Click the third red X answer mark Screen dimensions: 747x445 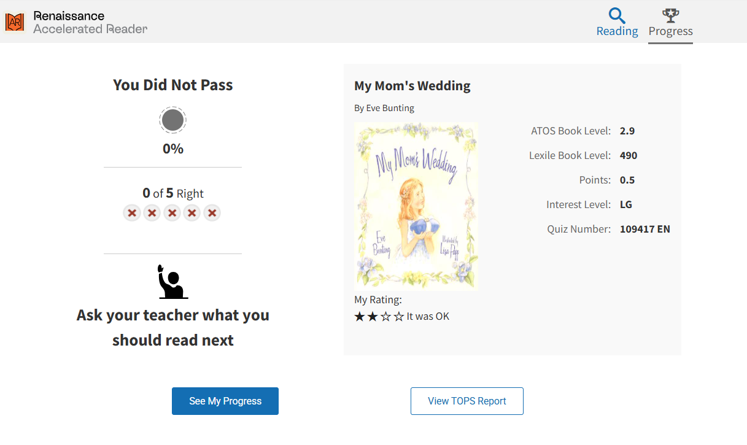(x=172, y=213)
